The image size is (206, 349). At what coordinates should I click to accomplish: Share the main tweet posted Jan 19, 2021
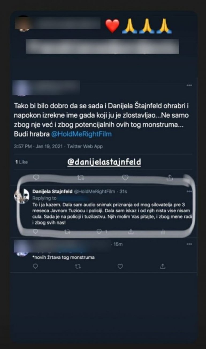(170, 177)
